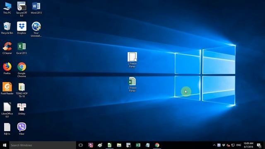The image size is (265, 149).
Task: Select the upper 2 Freeze Panes file
Action: (132, 60)
